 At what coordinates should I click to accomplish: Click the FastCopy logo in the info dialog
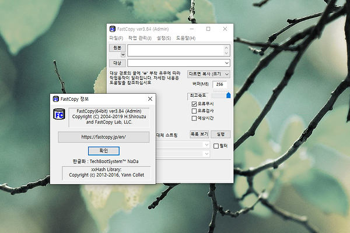(59, 114)
